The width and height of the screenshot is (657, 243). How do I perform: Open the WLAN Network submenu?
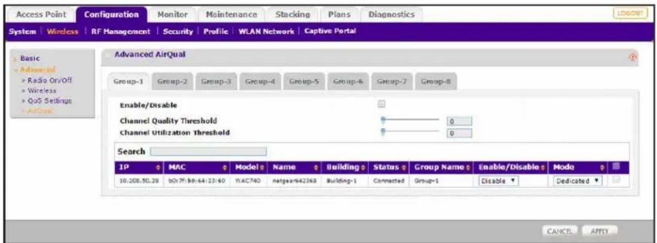[x=266, y=31]
